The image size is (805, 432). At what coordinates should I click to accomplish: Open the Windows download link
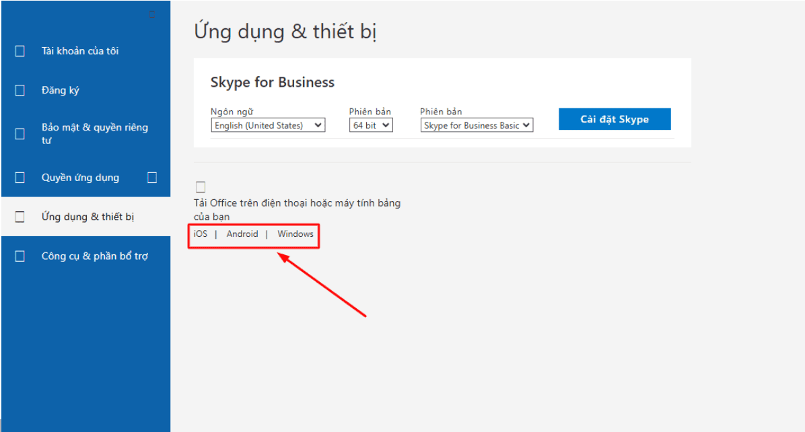coord(295,234)
